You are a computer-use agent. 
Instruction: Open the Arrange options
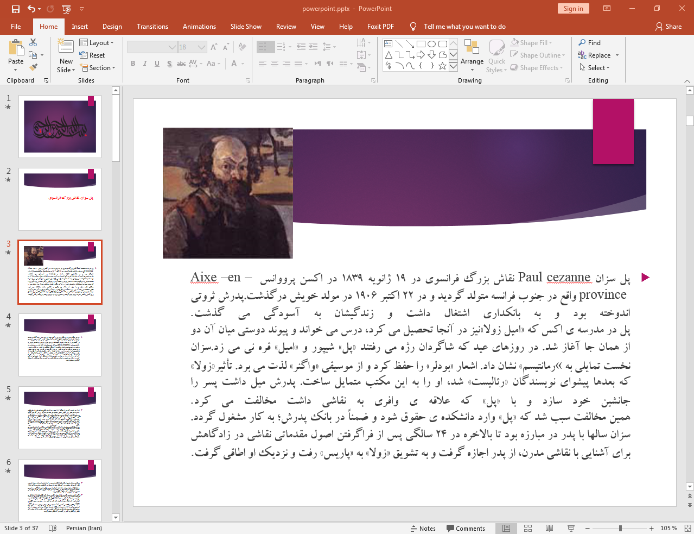[x=472, y=56]
